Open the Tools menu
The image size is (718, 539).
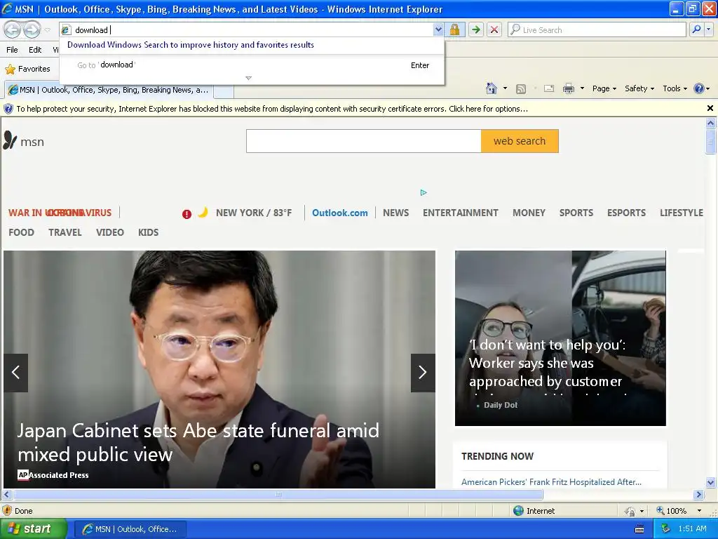675,88
